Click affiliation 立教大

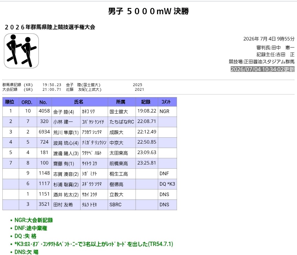pyautogui.click(x=116, y=194)
